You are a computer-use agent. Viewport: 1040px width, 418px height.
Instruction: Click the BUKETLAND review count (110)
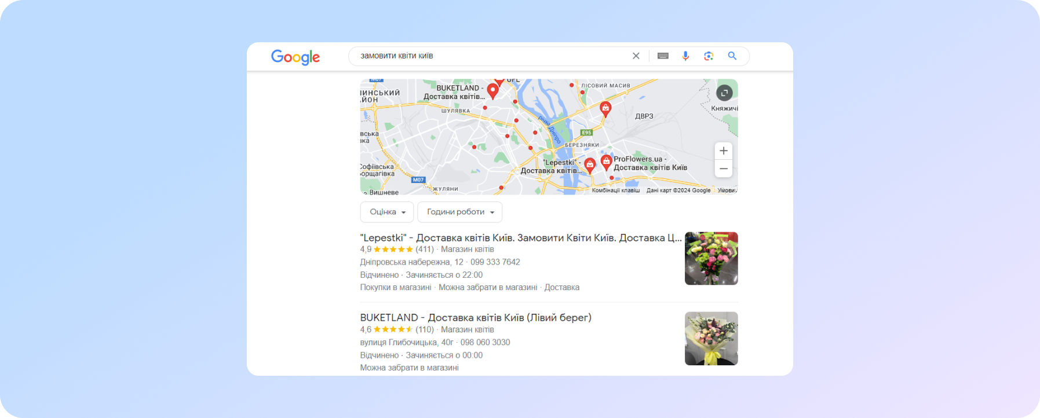pyautogui.click(x=425, y=330)
